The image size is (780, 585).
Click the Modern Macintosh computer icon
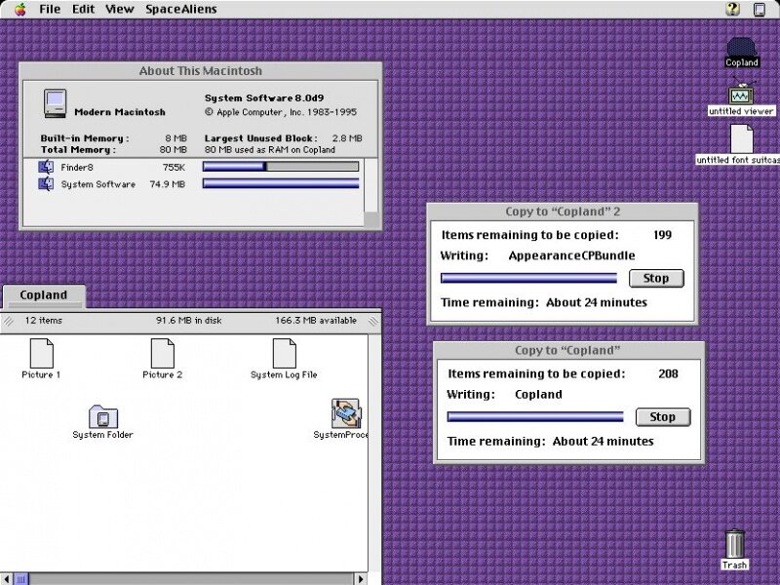point(55,103)
